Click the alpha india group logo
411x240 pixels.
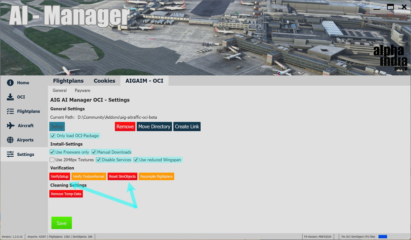click(390, 58)
